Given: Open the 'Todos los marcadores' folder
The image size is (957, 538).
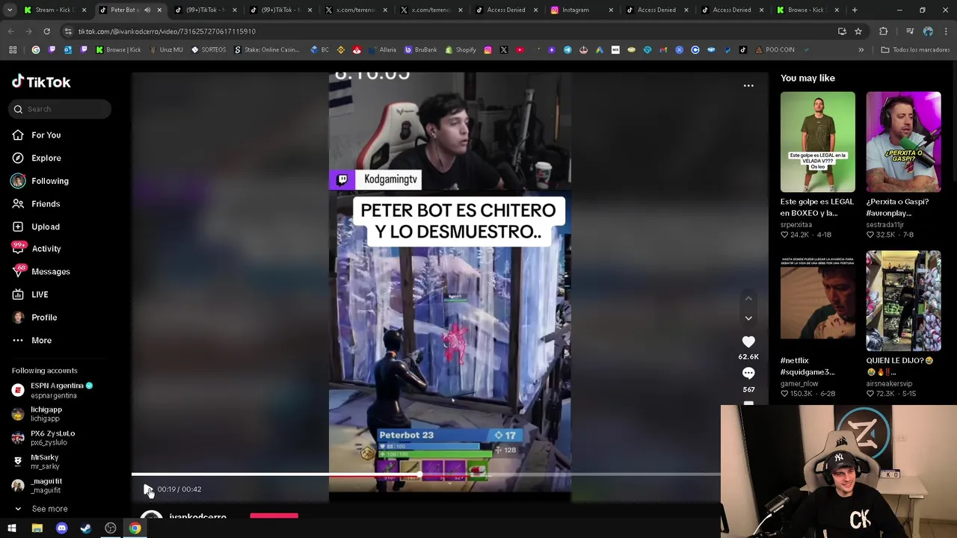Looking at the screenshot, I should click(x=915, y=50).
